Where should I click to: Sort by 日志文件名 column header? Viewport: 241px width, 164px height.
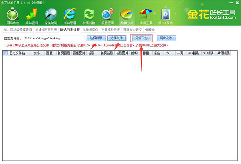point(20,53)
